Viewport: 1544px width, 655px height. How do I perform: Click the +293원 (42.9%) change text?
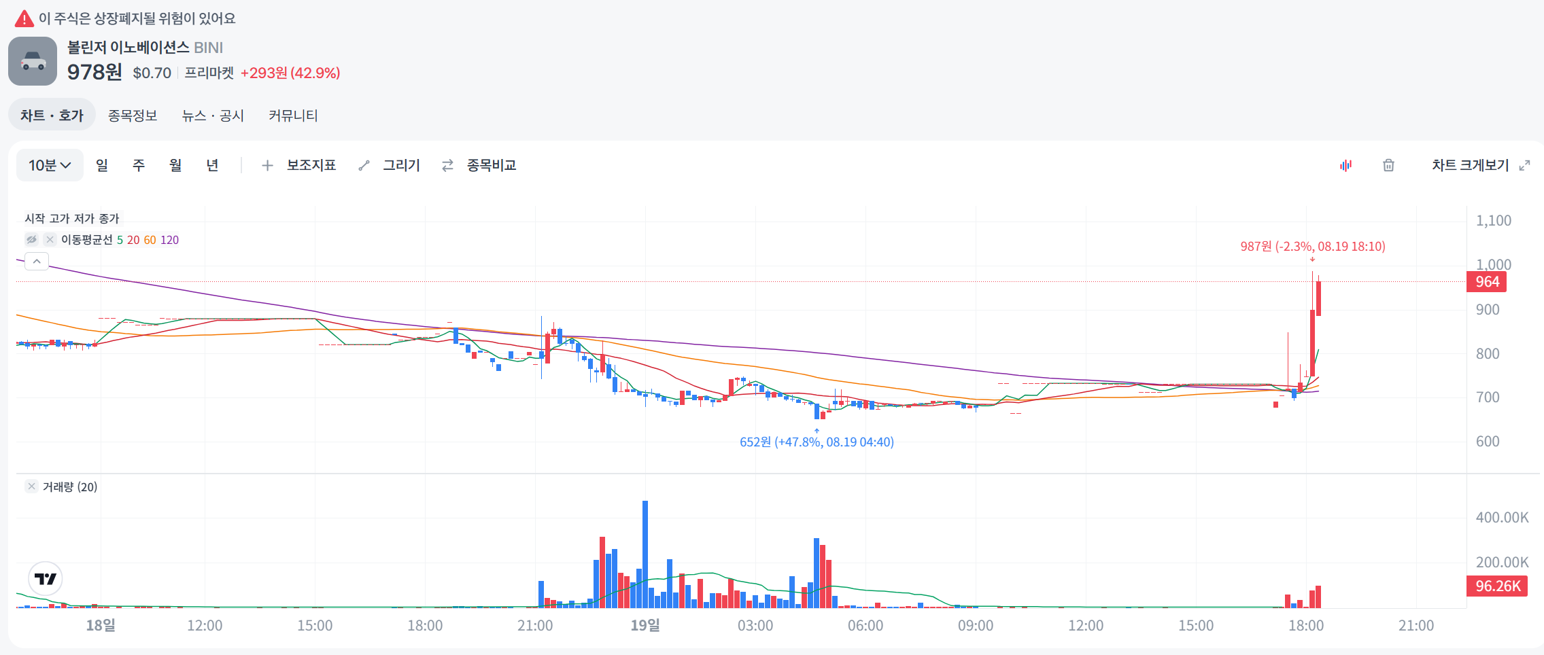pos(290,73)
